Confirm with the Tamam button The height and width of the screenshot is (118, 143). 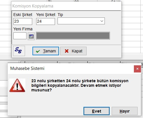[x=46, y=51]
